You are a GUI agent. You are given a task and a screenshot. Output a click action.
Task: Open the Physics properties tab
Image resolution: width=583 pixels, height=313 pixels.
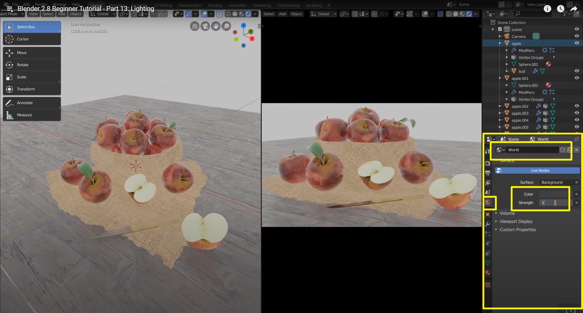click(488, 243)
